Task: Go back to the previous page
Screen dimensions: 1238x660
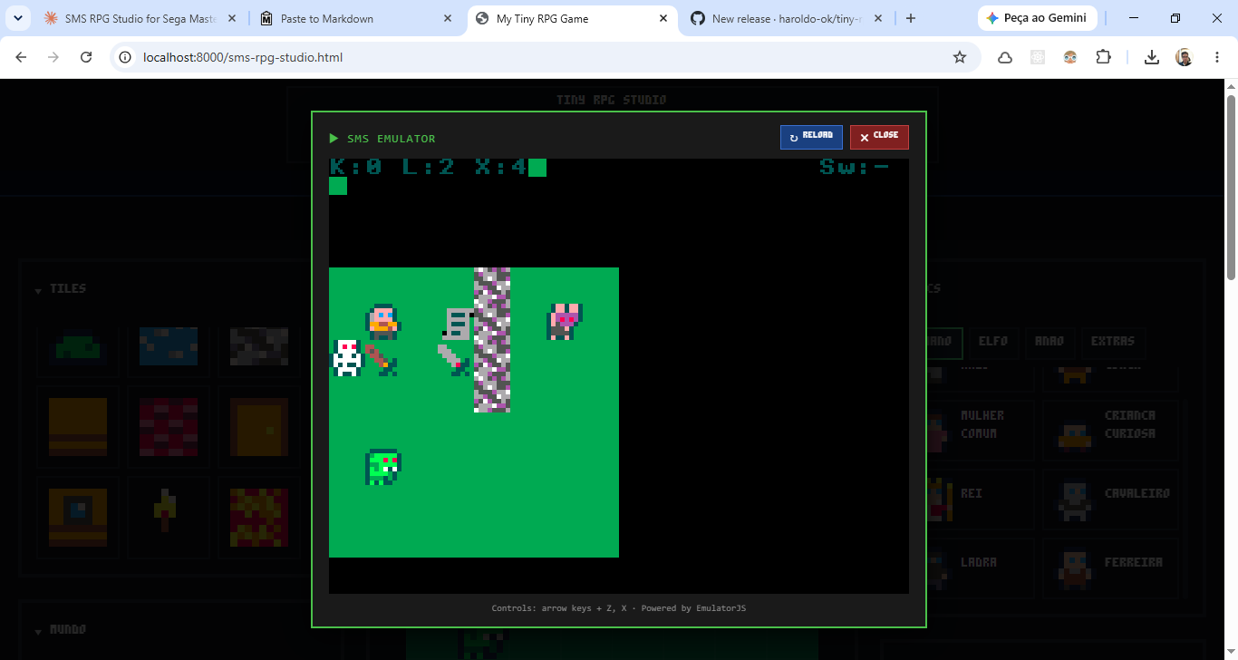Action: coord(22,57)
